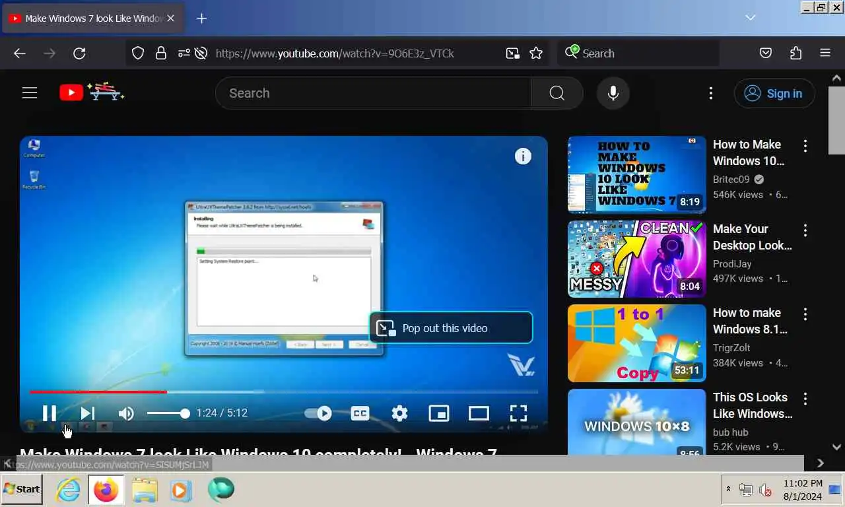Toggle closed captions CC button
The width and height of the screenshot is (845, 507).
pos(360,413)
